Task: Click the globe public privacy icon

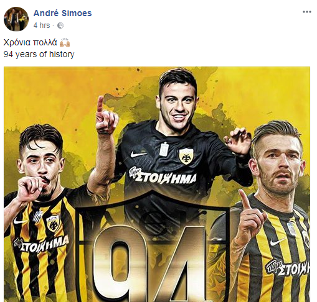Action: tap(60, 25)
